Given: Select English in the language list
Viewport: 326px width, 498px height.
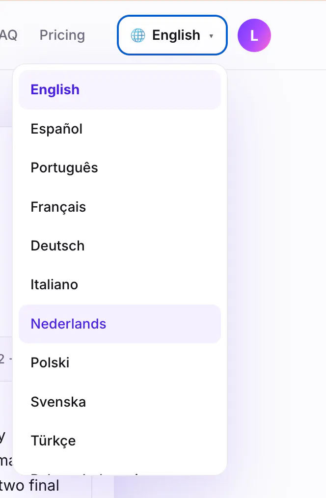Looking at the screenshot, I should [120, 90].
